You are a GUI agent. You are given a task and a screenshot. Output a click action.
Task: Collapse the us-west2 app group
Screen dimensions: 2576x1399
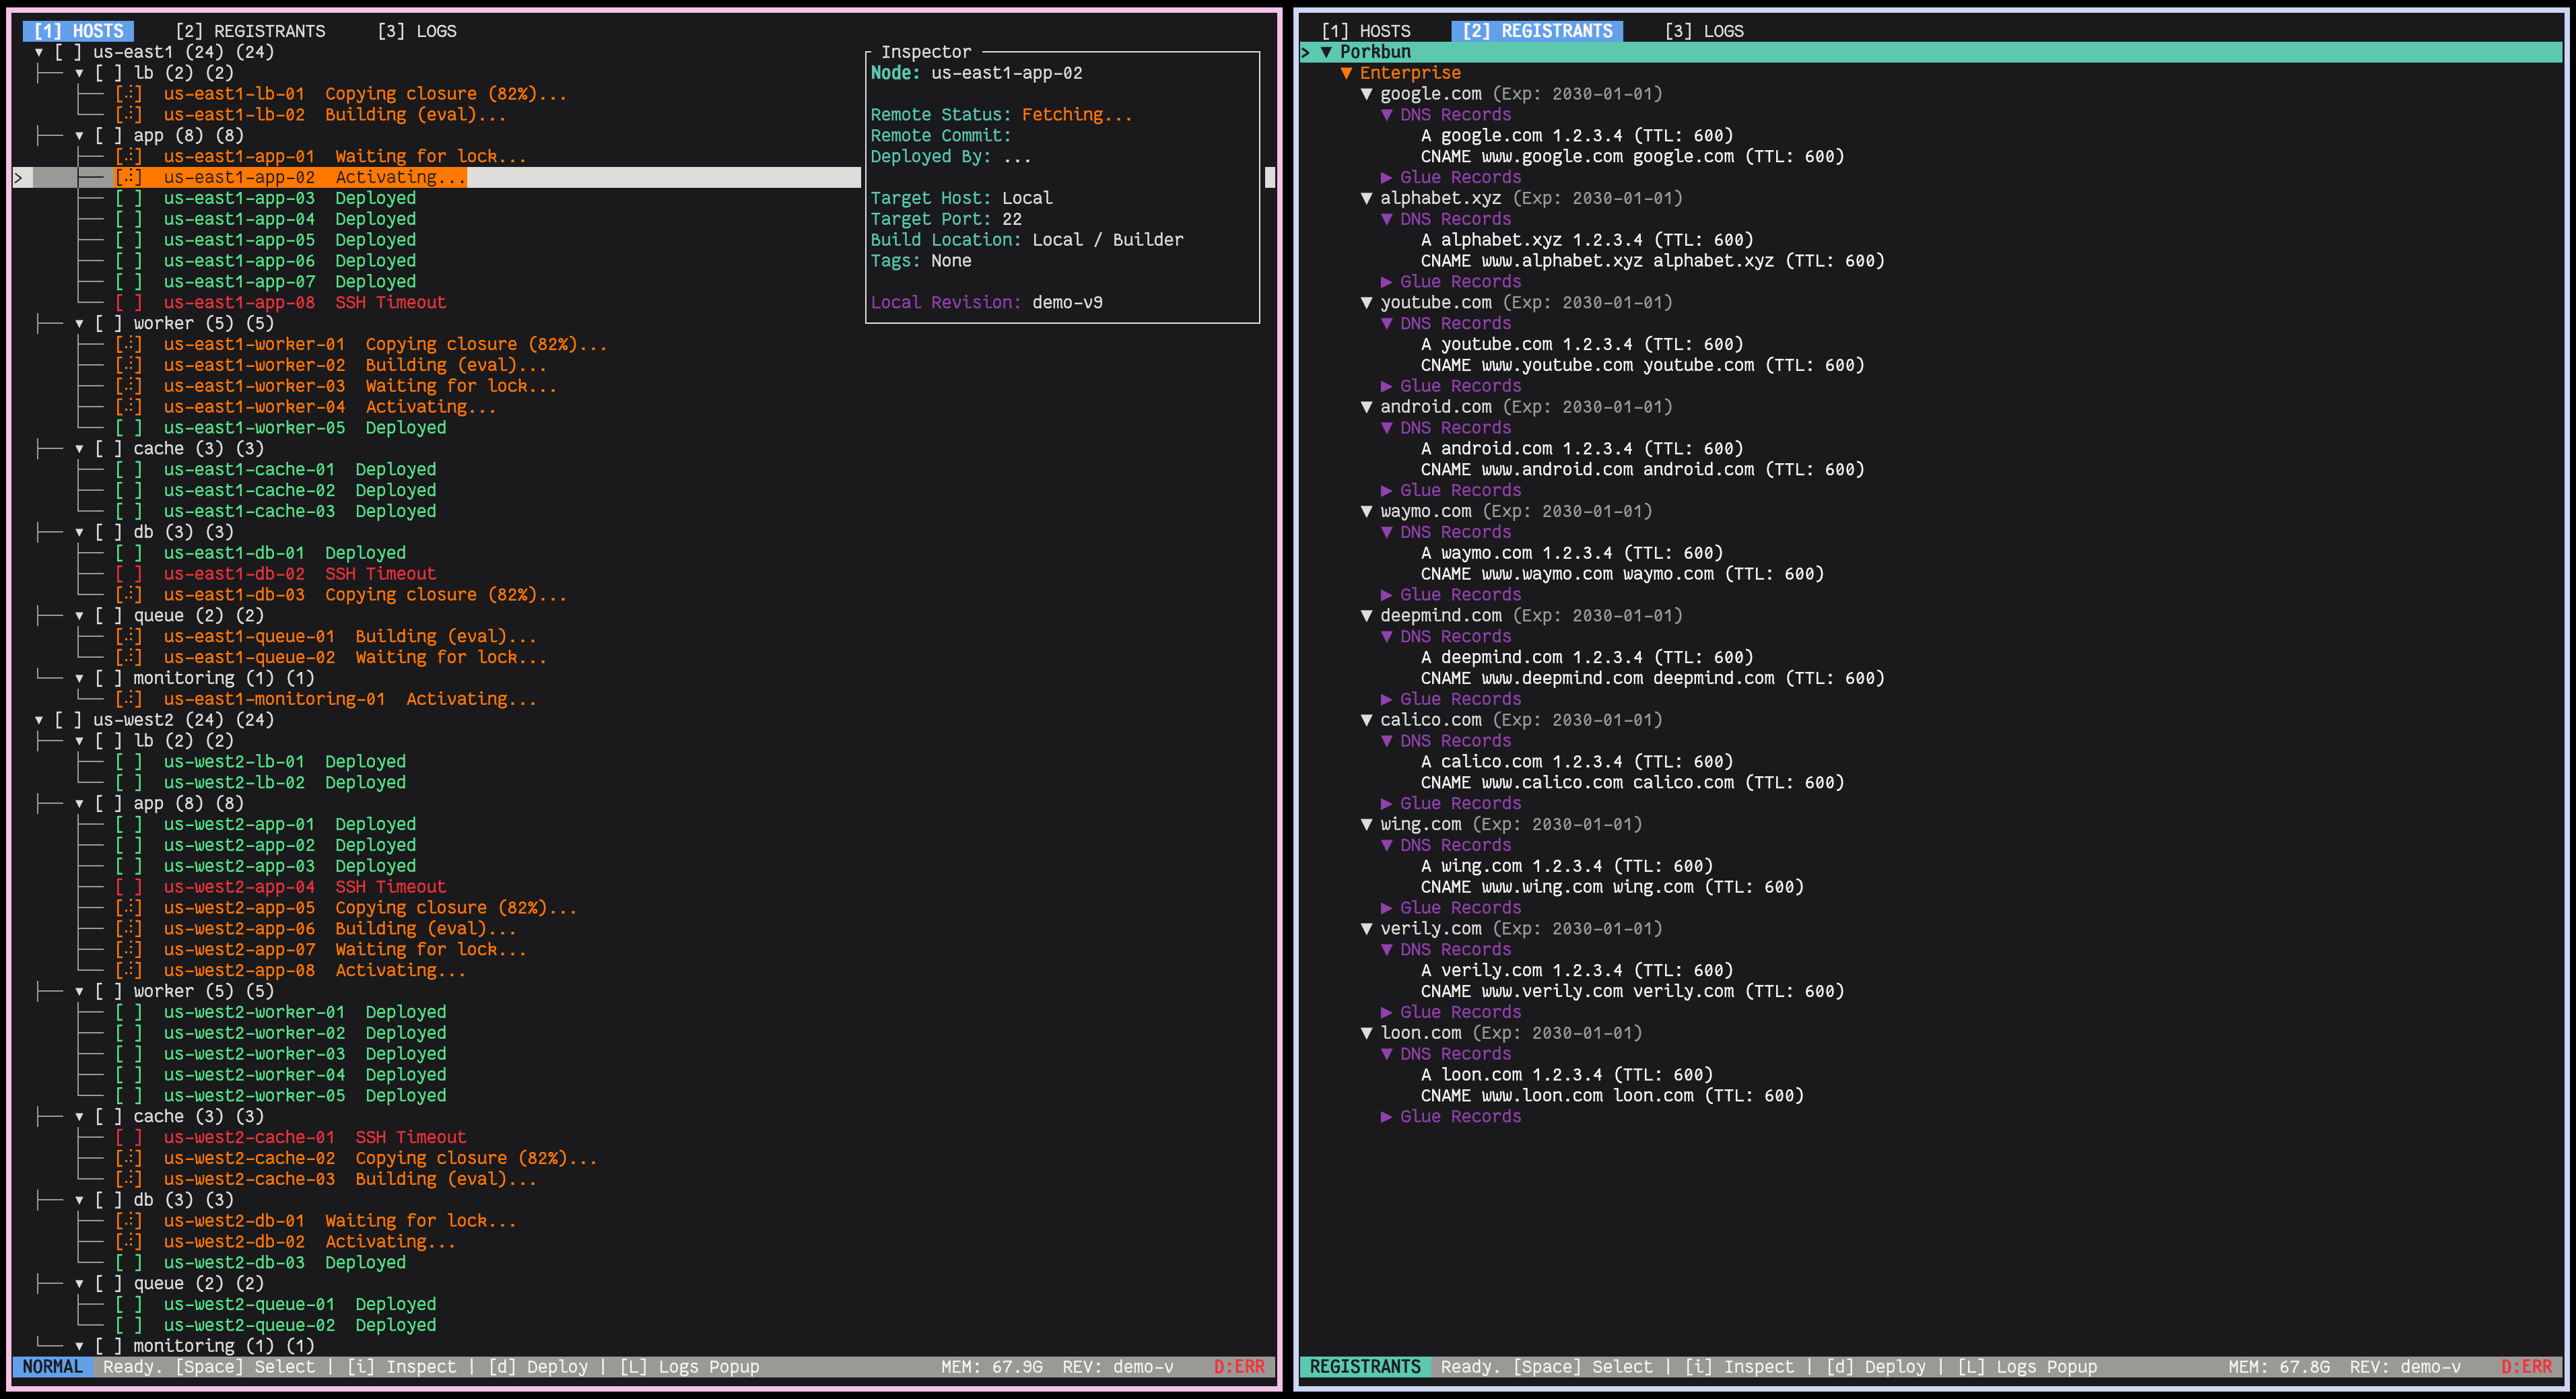point(79,804)
